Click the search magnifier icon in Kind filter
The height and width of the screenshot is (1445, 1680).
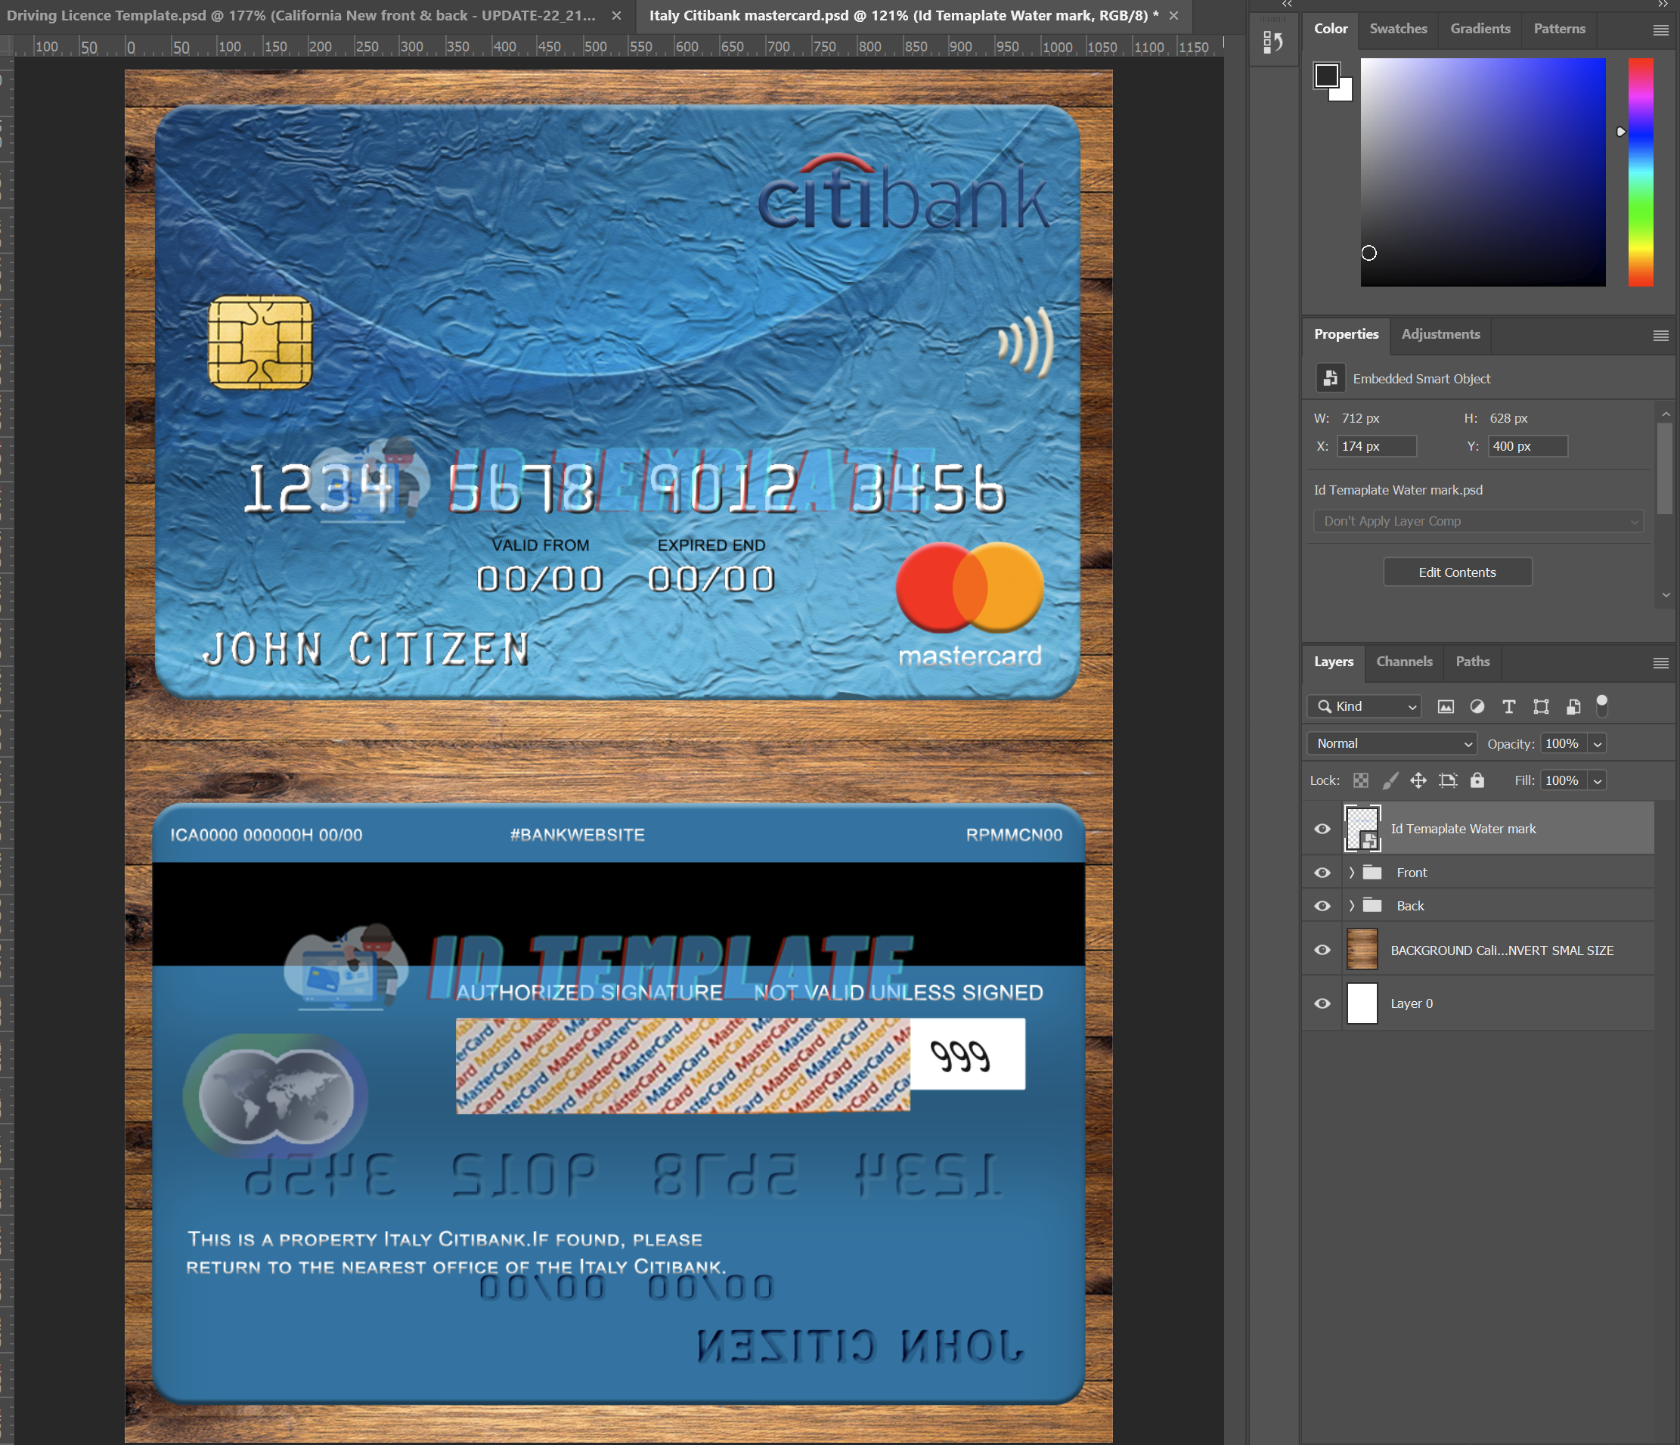click(1324, 706)
